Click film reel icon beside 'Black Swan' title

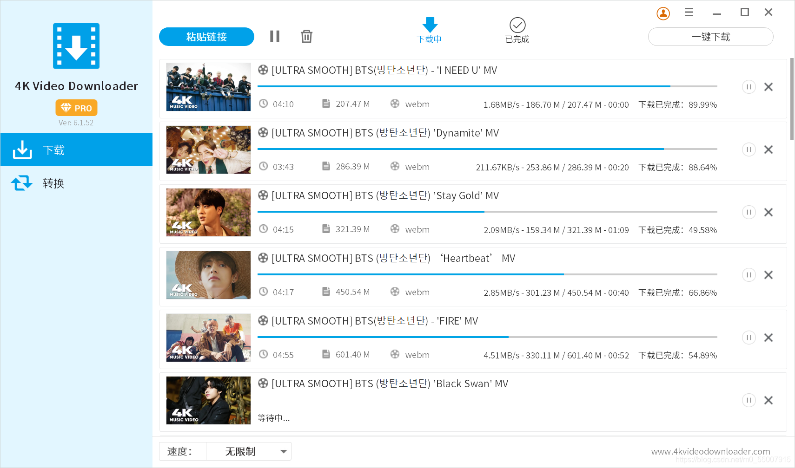[263, 383]
